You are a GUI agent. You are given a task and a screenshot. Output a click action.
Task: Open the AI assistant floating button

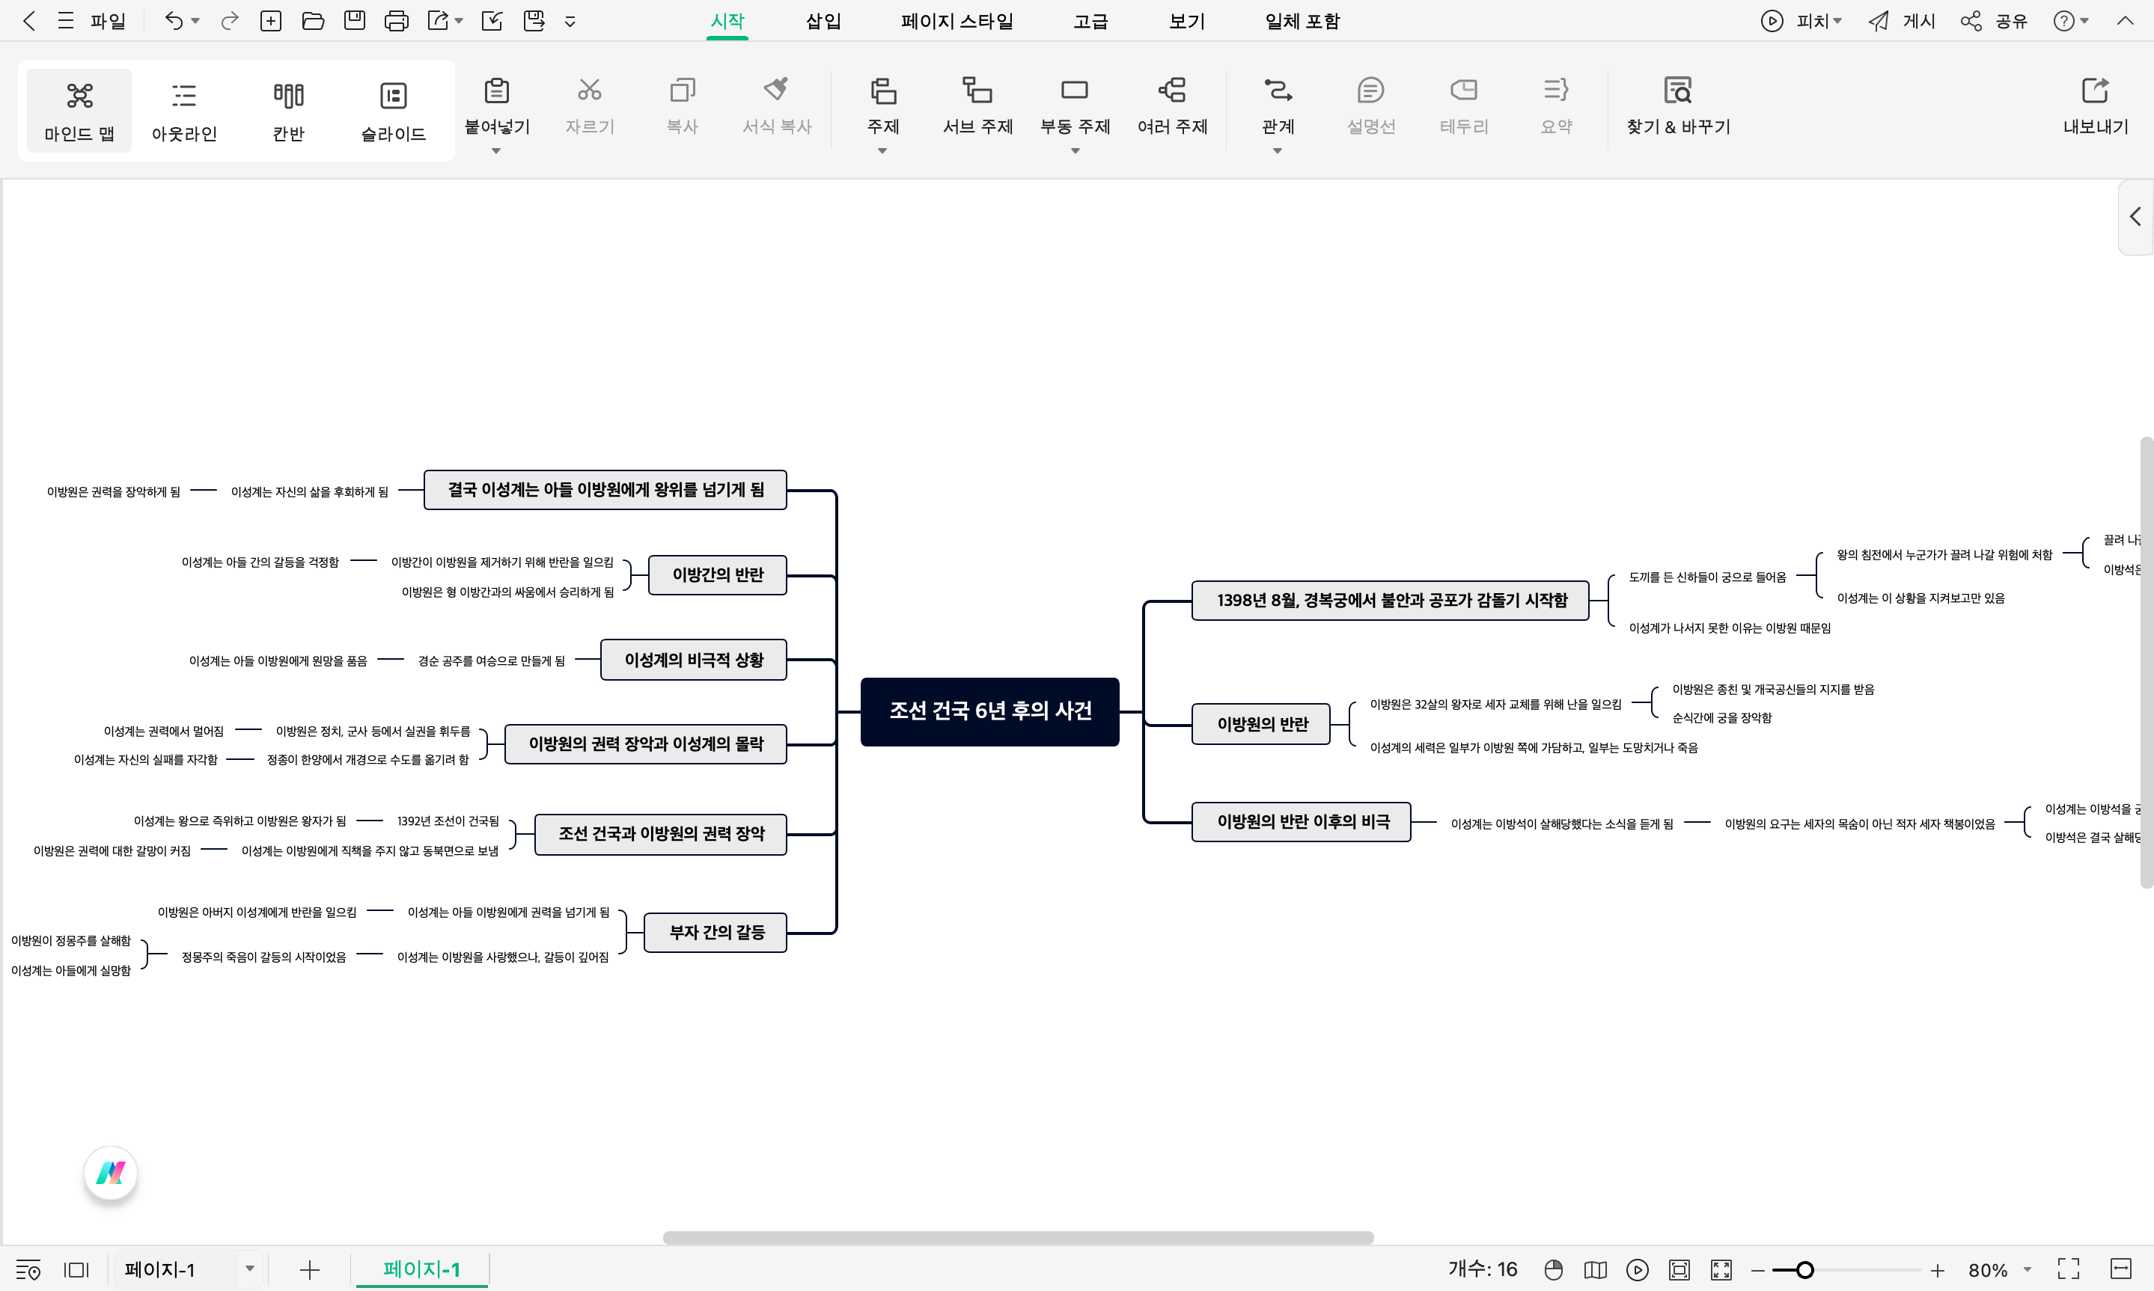click(111, 1173)
